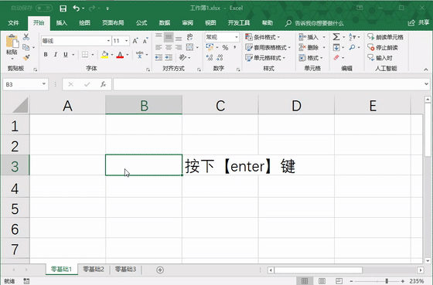Click the Save icon in quick access toolbar
Screen dimensions: 433x285
coord(63,8)
